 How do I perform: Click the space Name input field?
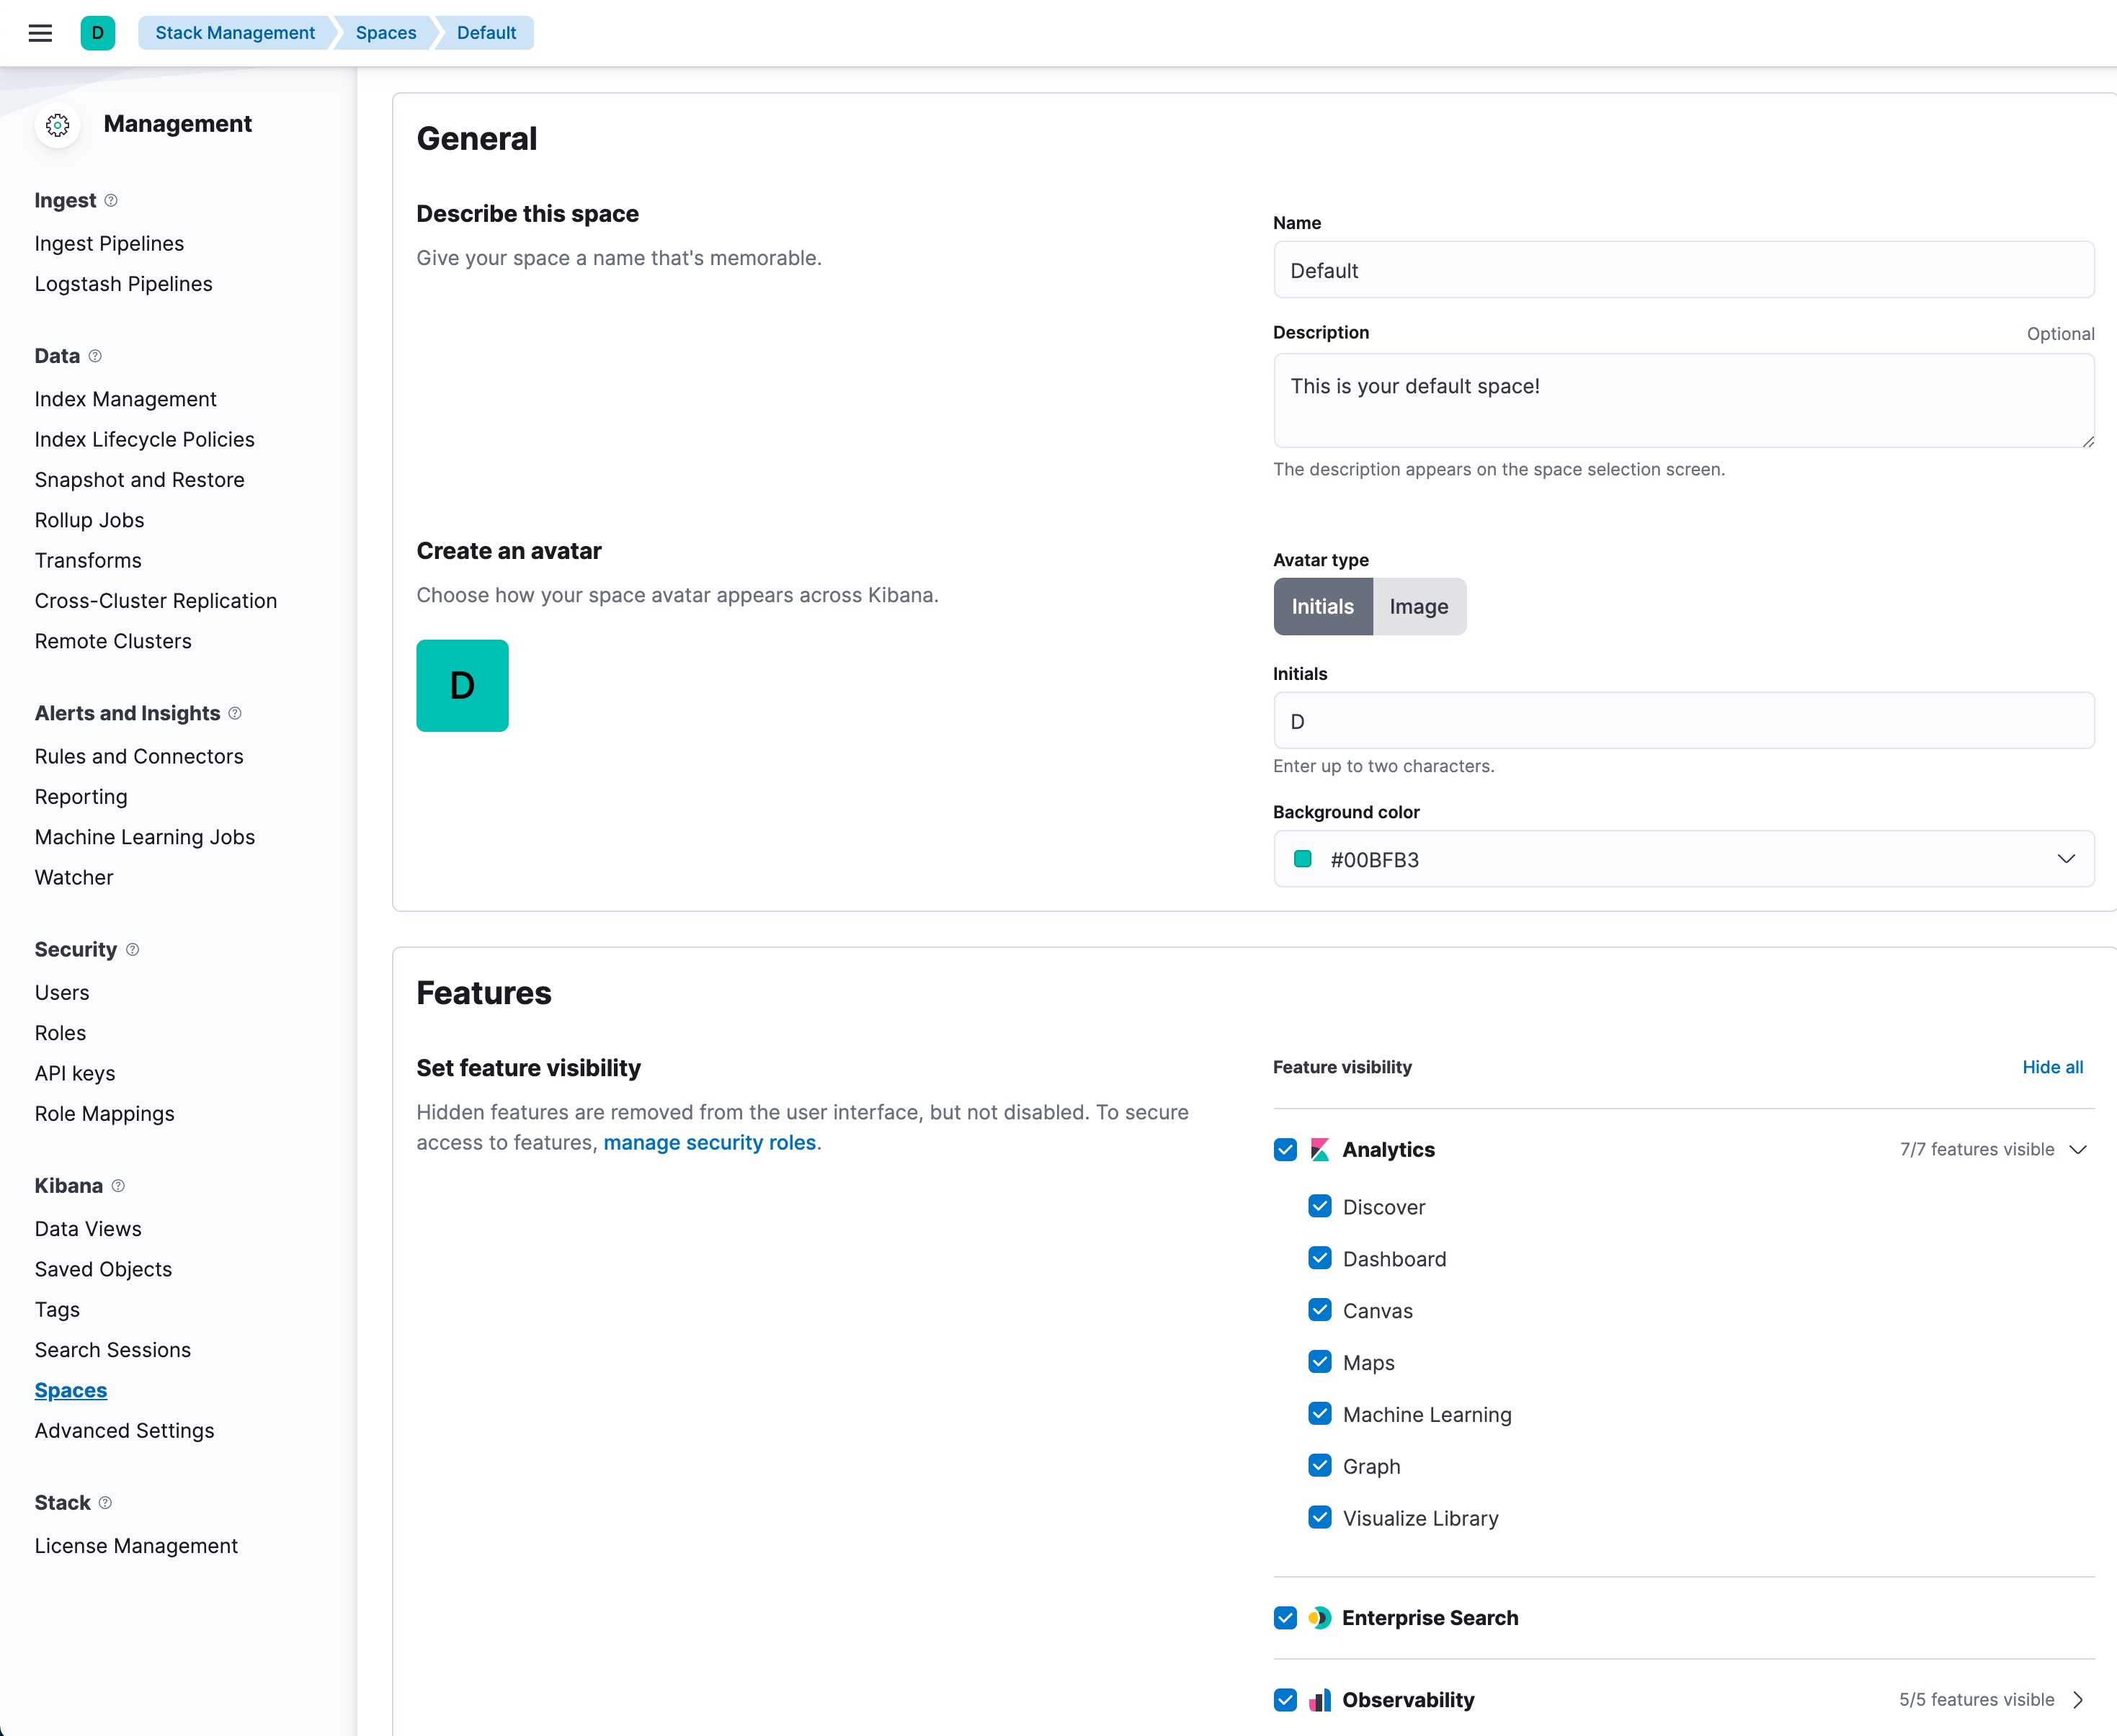1684,270
